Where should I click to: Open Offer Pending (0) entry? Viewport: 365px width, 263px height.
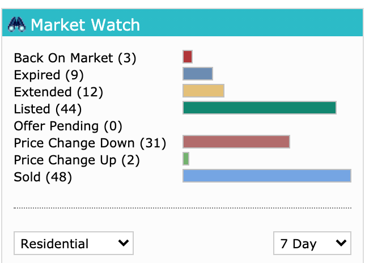pos(68,126)
